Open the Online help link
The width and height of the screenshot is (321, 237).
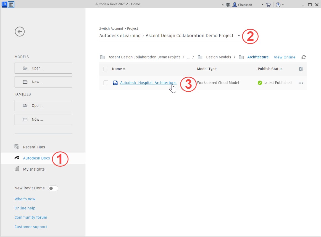[x=25, y=208]
